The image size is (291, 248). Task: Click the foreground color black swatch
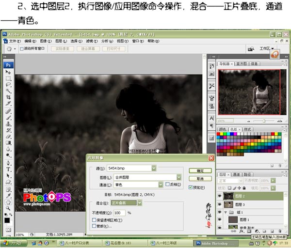click(7, 220)
